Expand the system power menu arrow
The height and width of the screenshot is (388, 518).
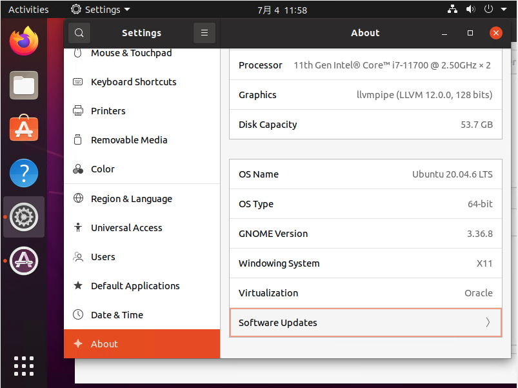click(x=503, y=10)
